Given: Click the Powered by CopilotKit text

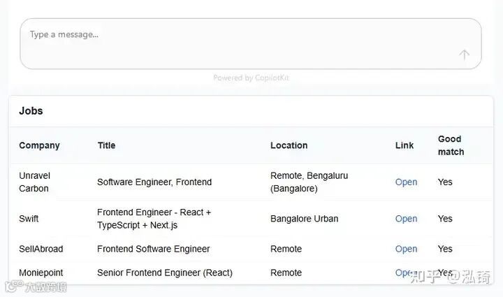Looking at the screenshot, I should point(251,78).
